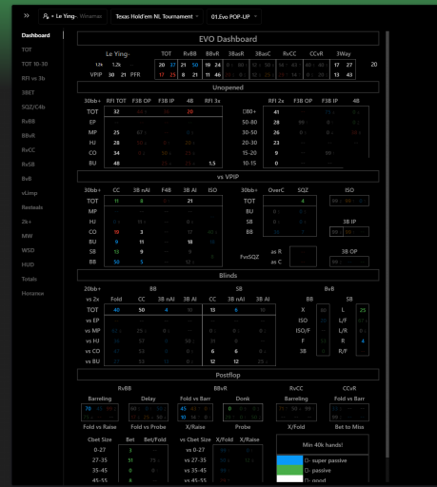
Task: Switch to the Resteals tab
Action: click(x=32, y=207)
